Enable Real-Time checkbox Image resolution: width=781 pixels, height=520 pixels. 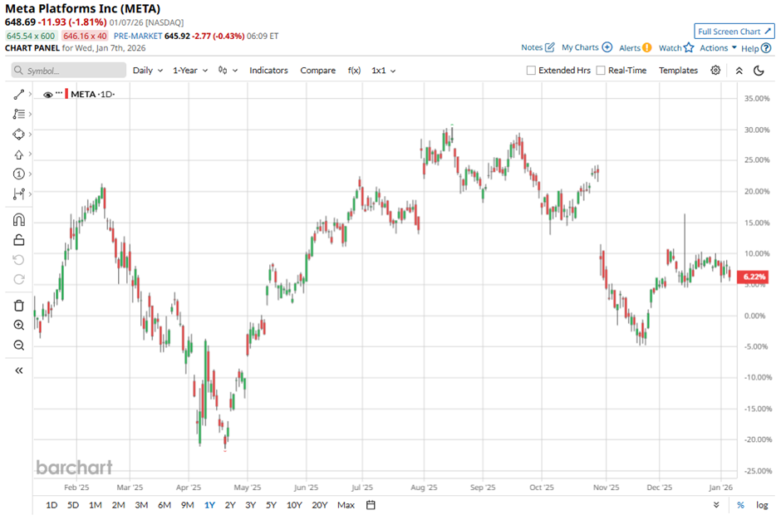601,71
